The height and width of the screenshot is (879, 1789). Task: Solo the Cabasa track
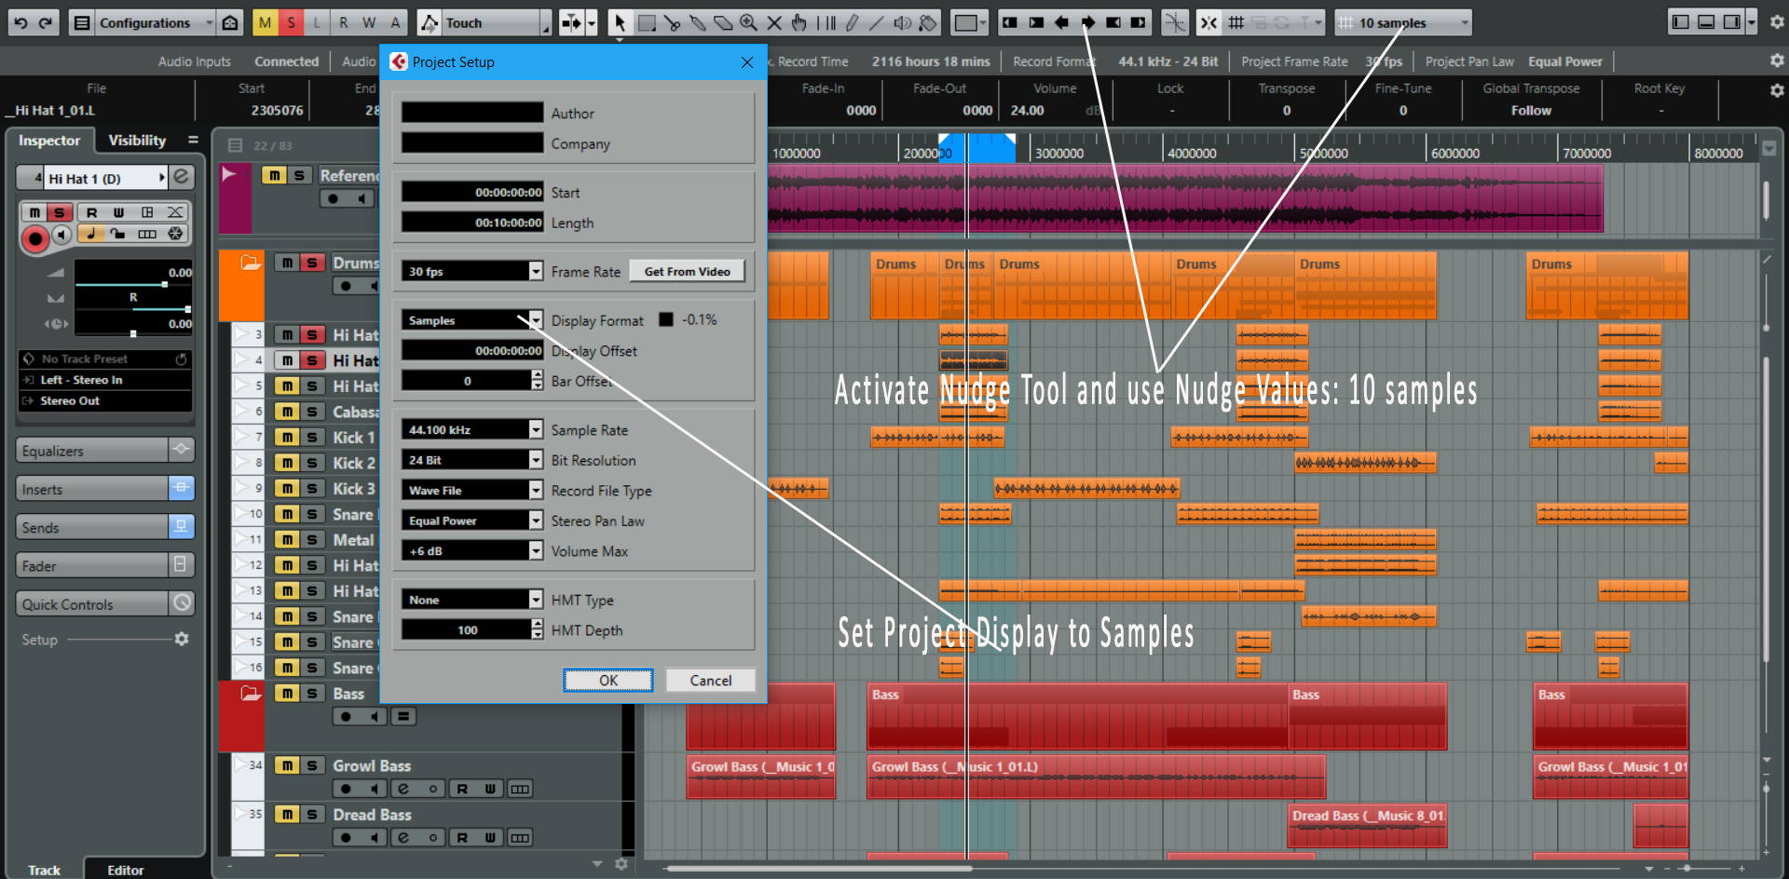[312, 412]
